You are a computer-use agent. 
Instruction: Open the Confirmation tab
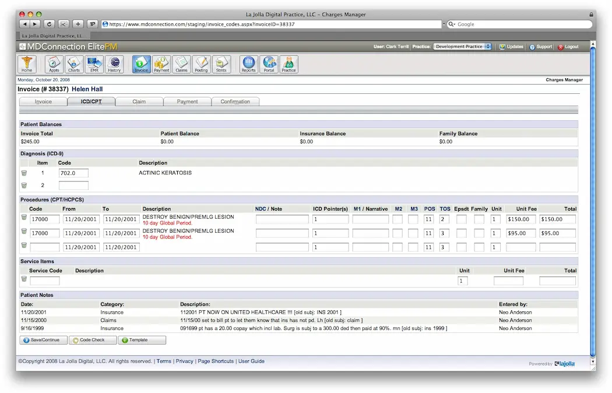click(235, 101)
